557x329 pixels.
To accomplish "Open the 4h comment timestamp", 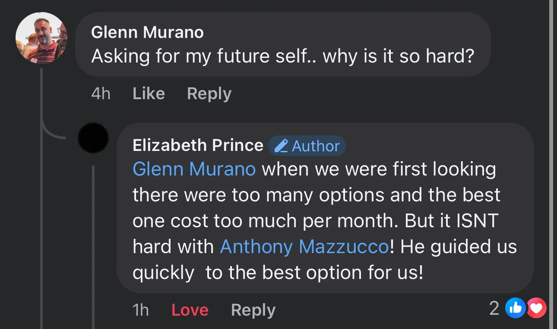I will tap(101, 94).
